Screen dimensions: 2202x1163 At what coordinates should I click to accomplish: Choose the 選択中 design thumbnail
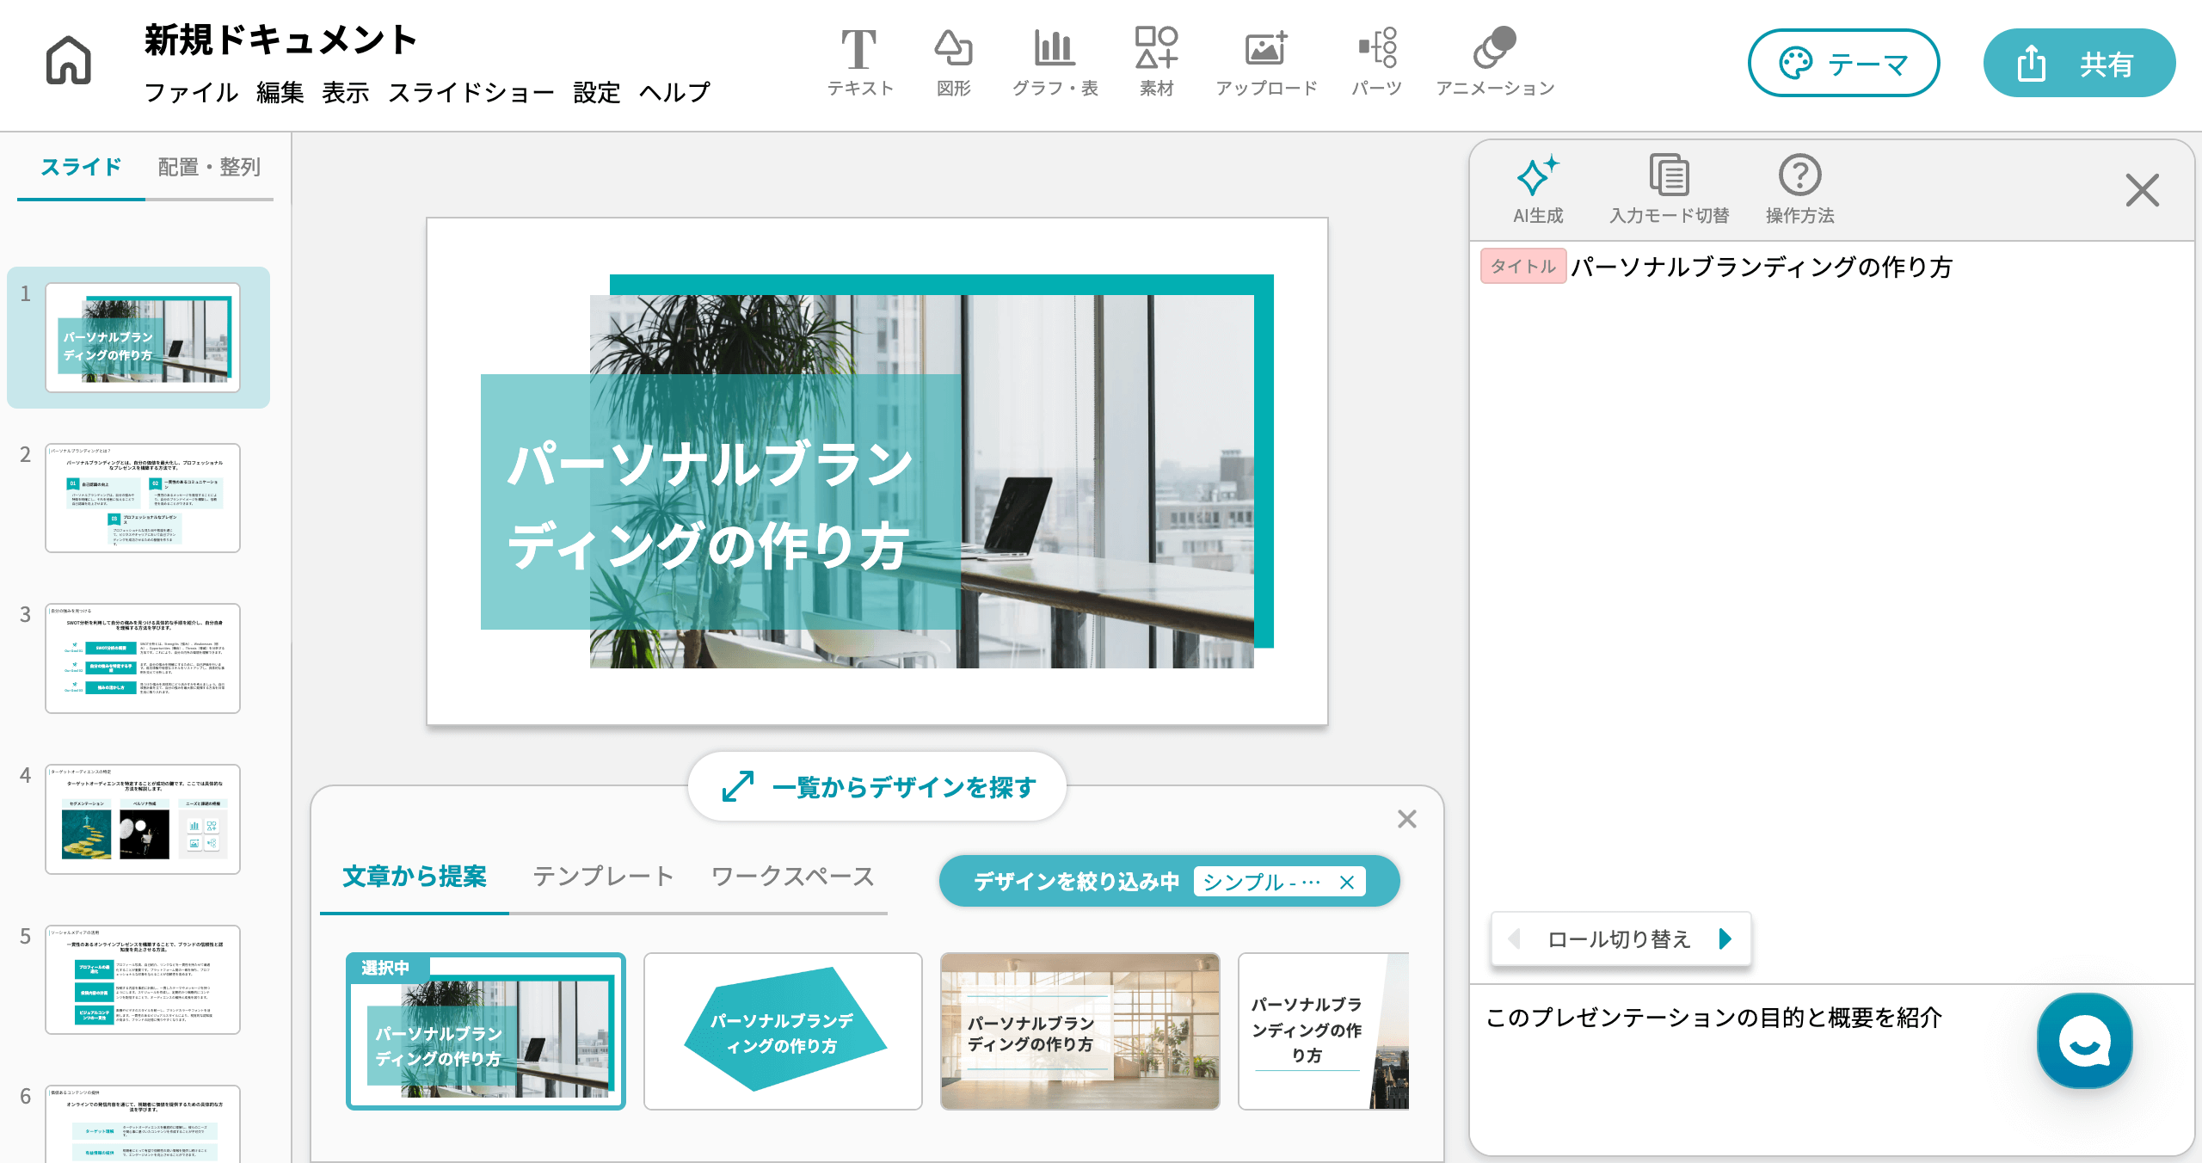point(485,1031)
